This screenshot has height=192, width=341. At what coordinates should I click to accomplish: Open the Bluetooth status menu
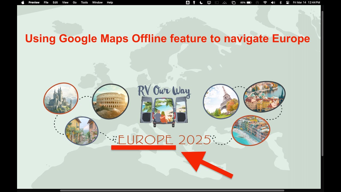coord(281,2)
